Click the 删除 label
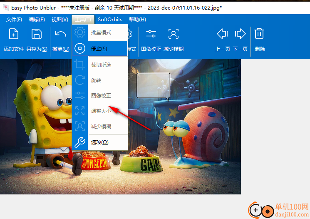This screenshot has width=310, height=219. pos(260,49)
